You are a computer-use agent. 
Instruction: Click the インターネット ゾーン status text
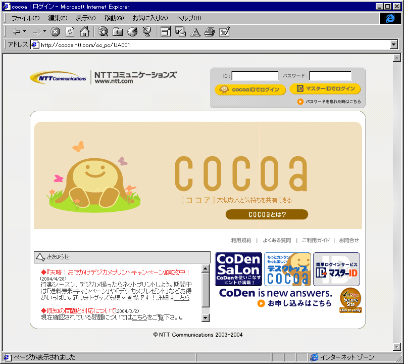pos(347,357)
